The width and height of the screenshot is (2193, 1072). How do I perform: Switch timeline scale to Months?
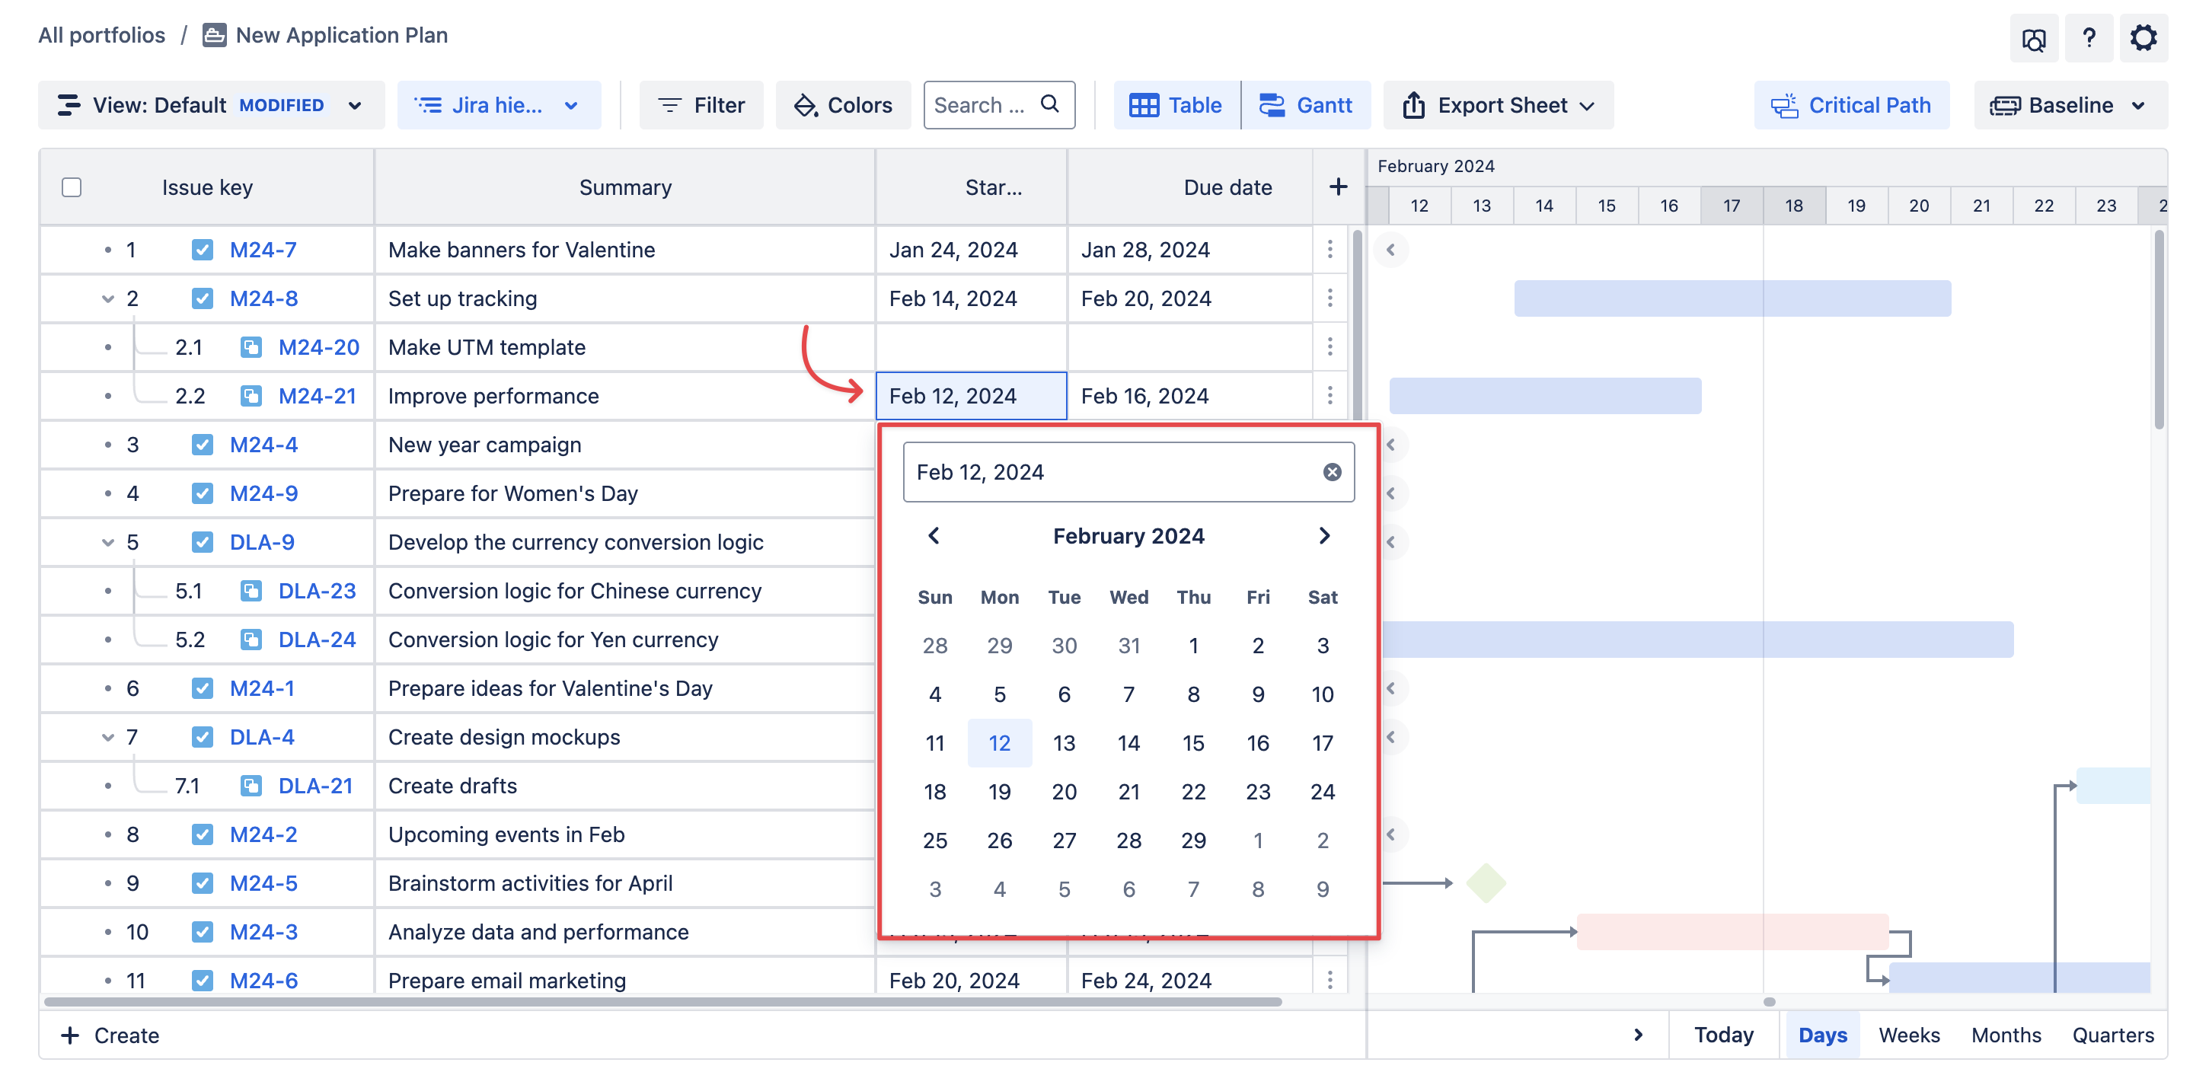(2005, 1035)
